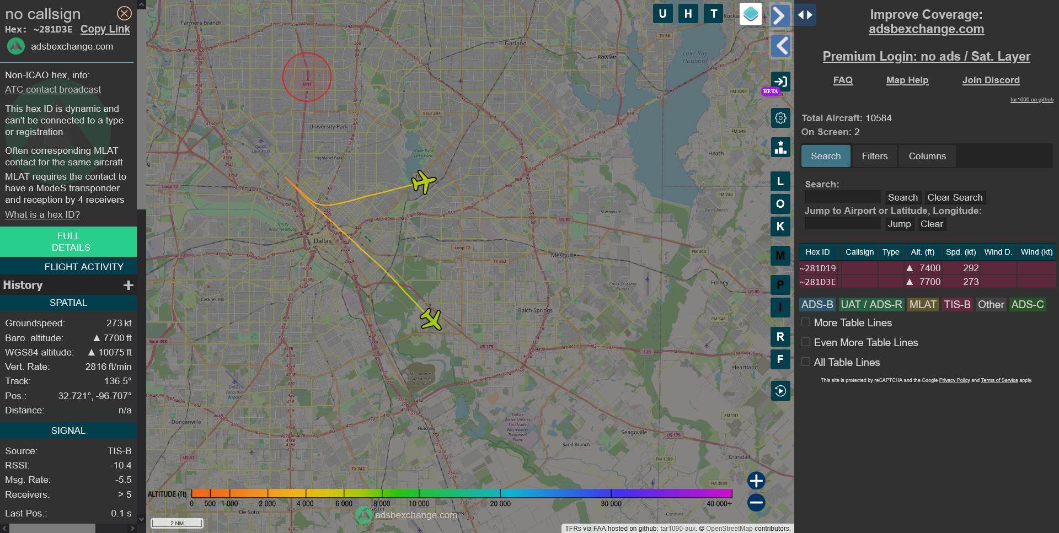Expand the History section with plus

129,285
